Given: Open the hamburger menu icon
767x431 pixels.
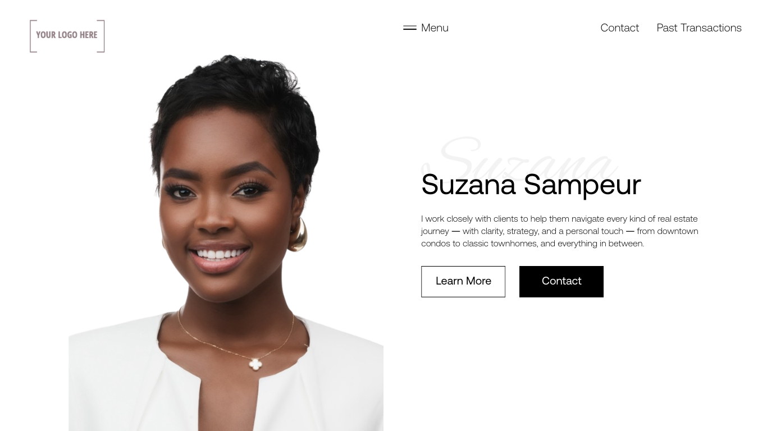Looking at the screenshot, I should click(410, 27).
